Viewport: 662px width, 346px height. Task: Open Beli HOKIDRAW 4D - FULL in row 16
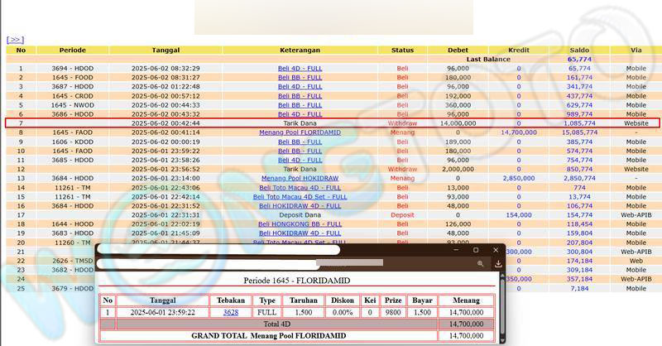(300, 205)
